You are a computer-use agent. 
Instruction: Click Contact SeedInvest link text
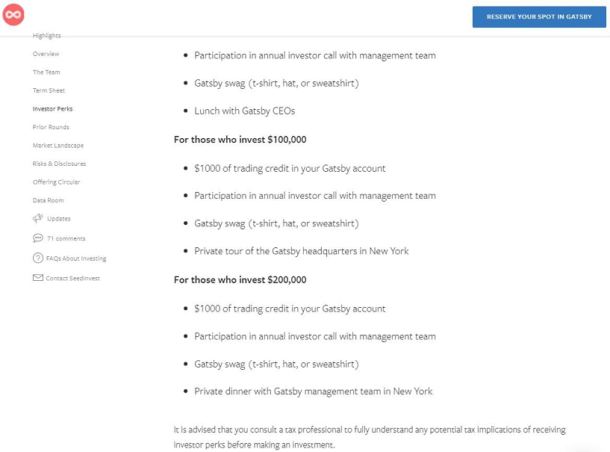click(x=72, y=278)
